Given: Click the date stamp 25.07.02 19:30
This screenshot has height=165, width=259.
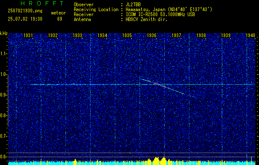Looking at the screenshot, I should tap(25, 19).
